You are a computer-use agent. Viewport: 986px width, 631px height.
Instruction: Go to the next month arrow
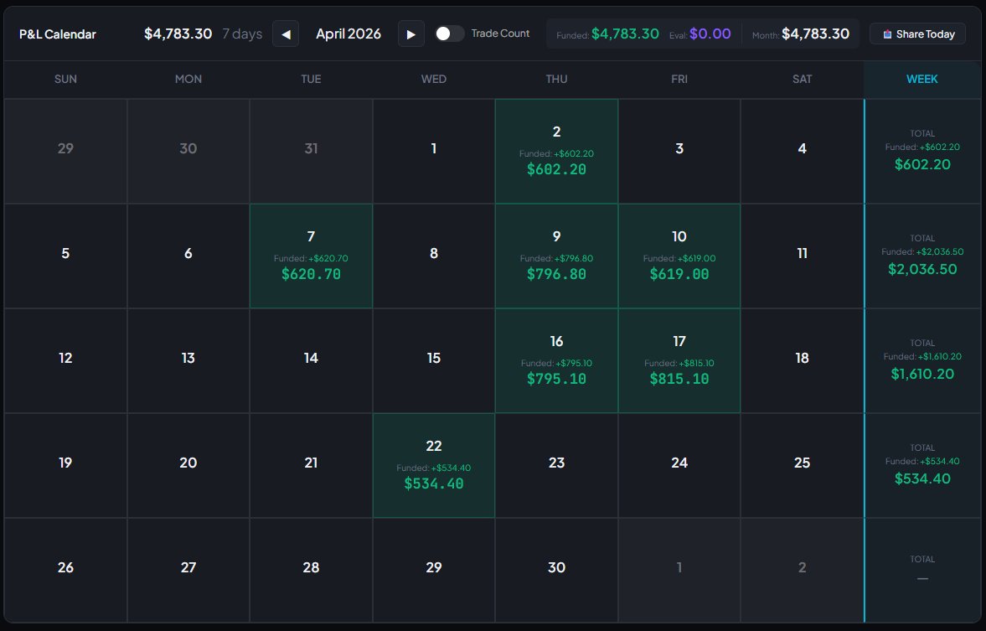click(x=410, y=34)
